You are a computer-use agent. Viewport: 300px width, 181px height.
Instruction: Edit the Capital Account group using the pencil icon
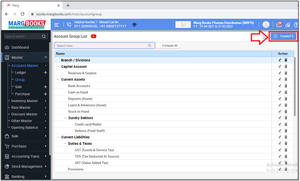click(x=280, y=66)
